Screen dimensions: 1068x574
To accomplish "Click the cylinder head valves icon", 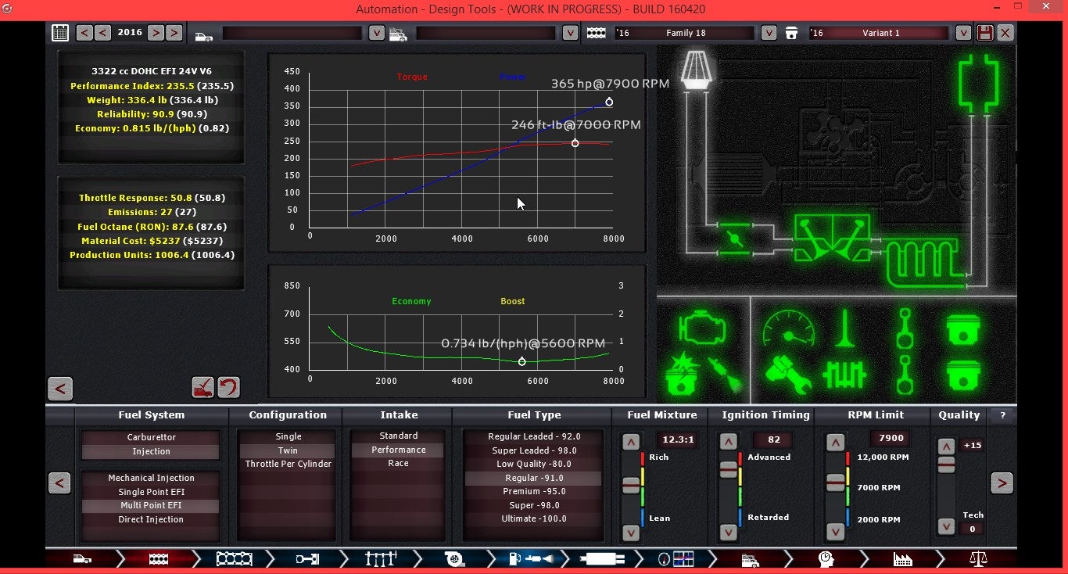I will [x=833, y=239].
